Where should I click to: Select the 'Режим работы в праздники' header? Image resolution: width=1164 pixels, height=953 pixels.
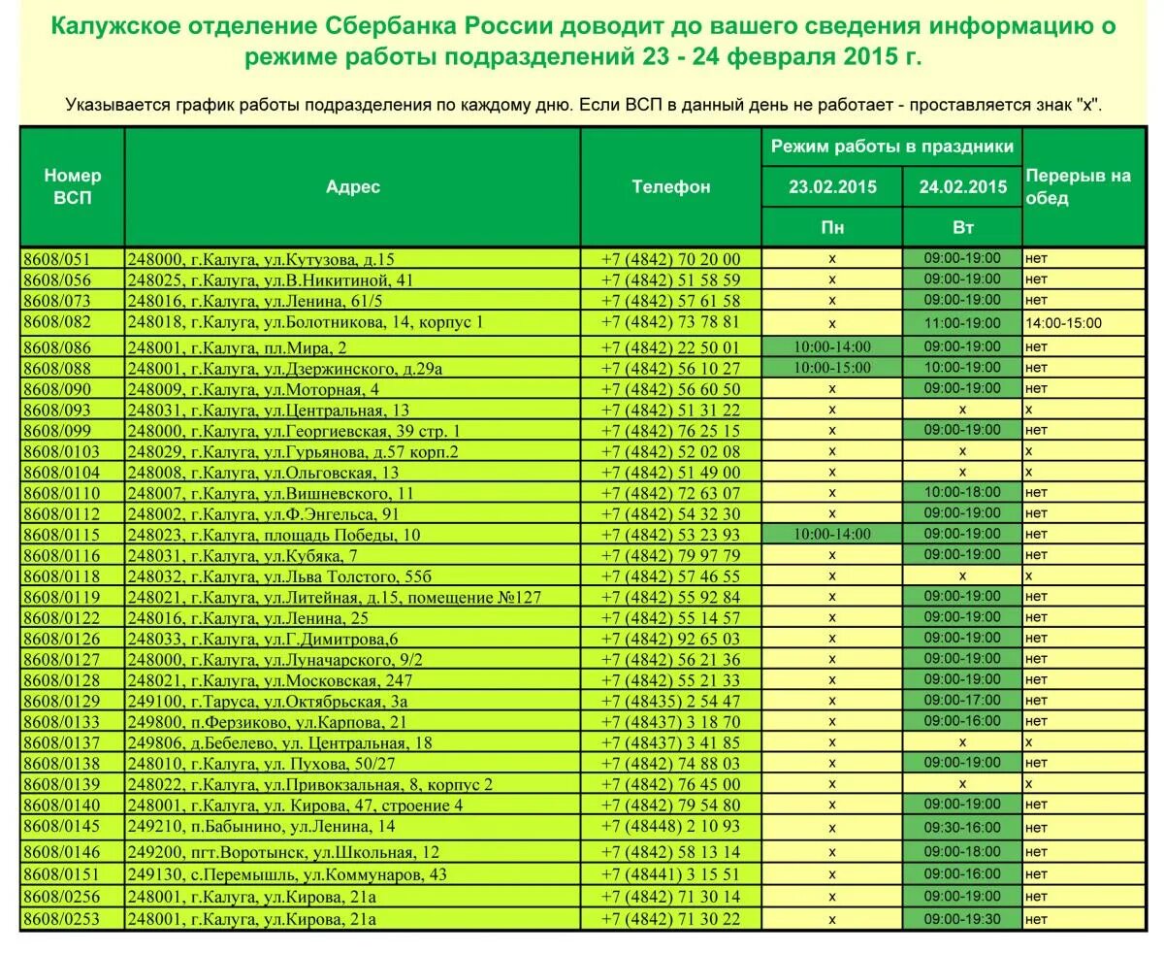(892, 147)
